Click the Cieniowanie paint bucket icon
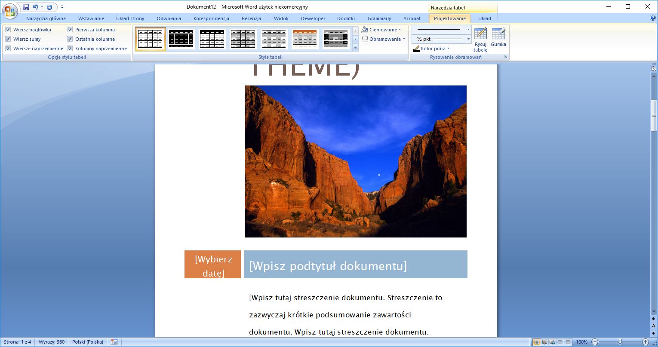The image size is (658, 347). pyautogui.click(x=365, y=30)
